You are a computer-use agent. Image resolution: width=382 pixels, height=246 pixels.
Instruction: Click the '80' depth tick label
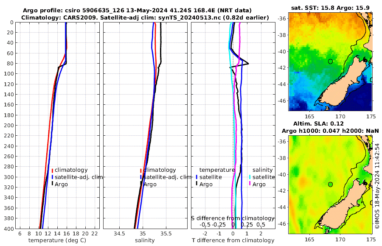coord(11,64)
